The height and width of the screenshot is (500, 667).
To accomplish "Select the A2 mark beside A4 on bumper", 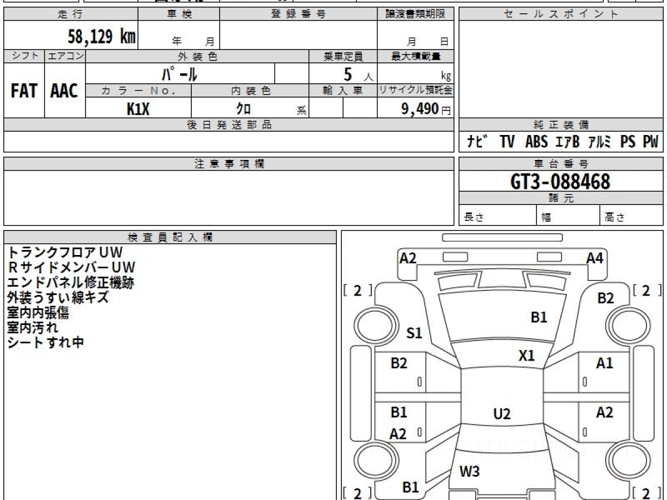I will pyautogui.click(x=408, y=258).
